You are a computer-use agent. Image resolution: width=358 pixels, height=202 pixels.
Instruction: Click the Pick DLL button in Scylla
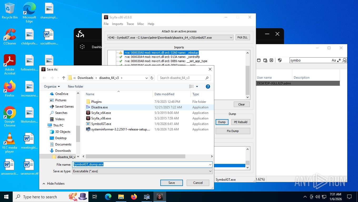[x=242, y=38]
